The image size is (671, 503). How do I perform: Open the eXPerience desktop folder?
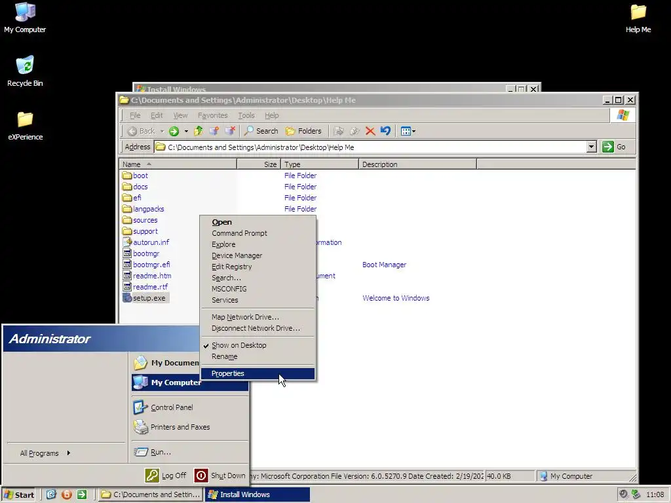tap(26, 126)
